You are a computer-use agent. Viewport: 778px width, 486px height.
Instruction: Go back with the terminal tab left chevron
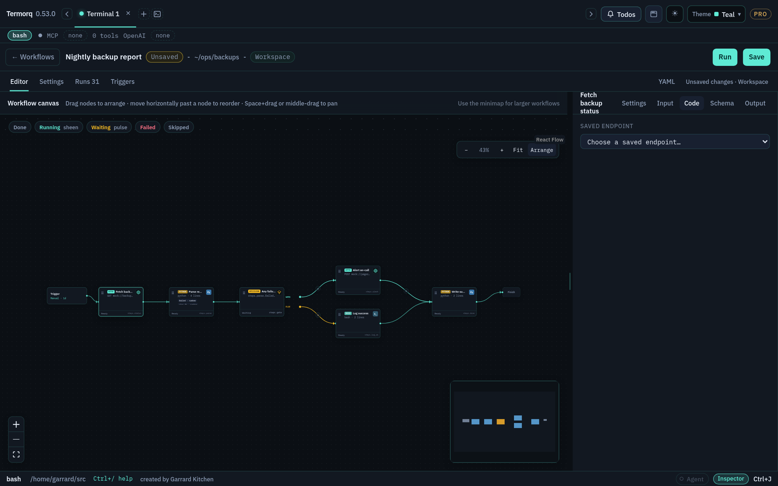67,14
